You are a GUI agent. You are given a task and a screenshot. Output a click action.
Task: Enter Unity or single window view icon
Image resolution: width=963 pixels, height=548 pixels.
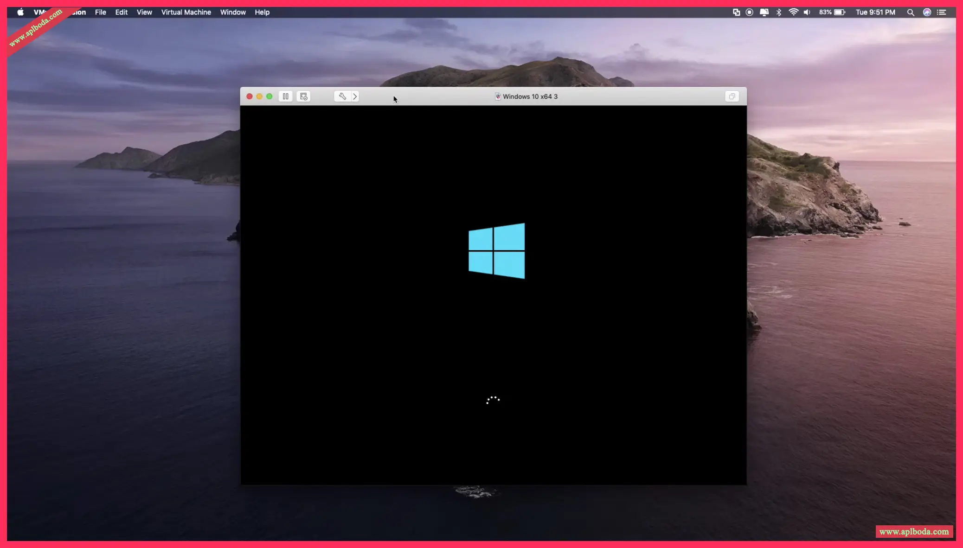(x=732, y=96)
